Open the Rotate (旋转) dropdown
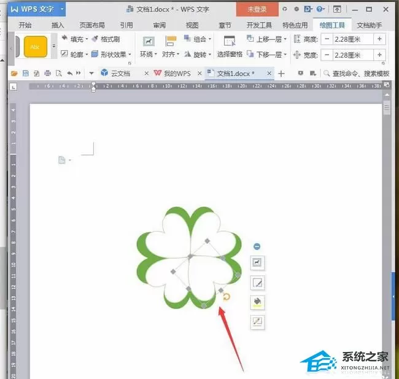Screen dimensions: 399x379 210,54
